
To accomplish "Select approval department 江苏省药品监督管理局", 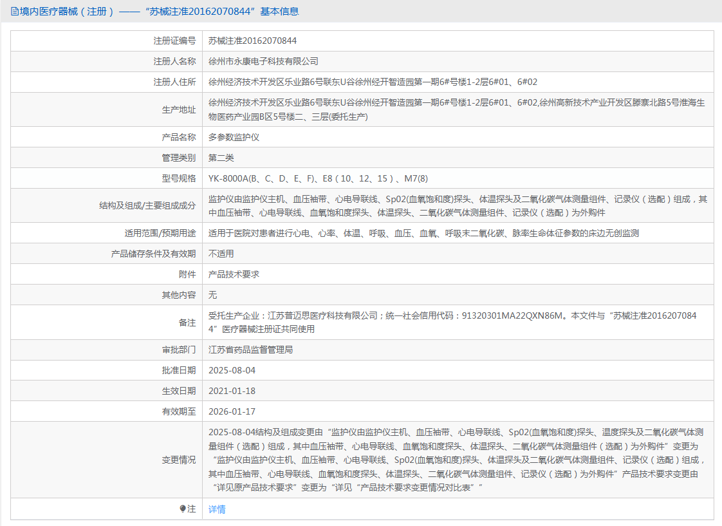I will (x=250, y=350).
